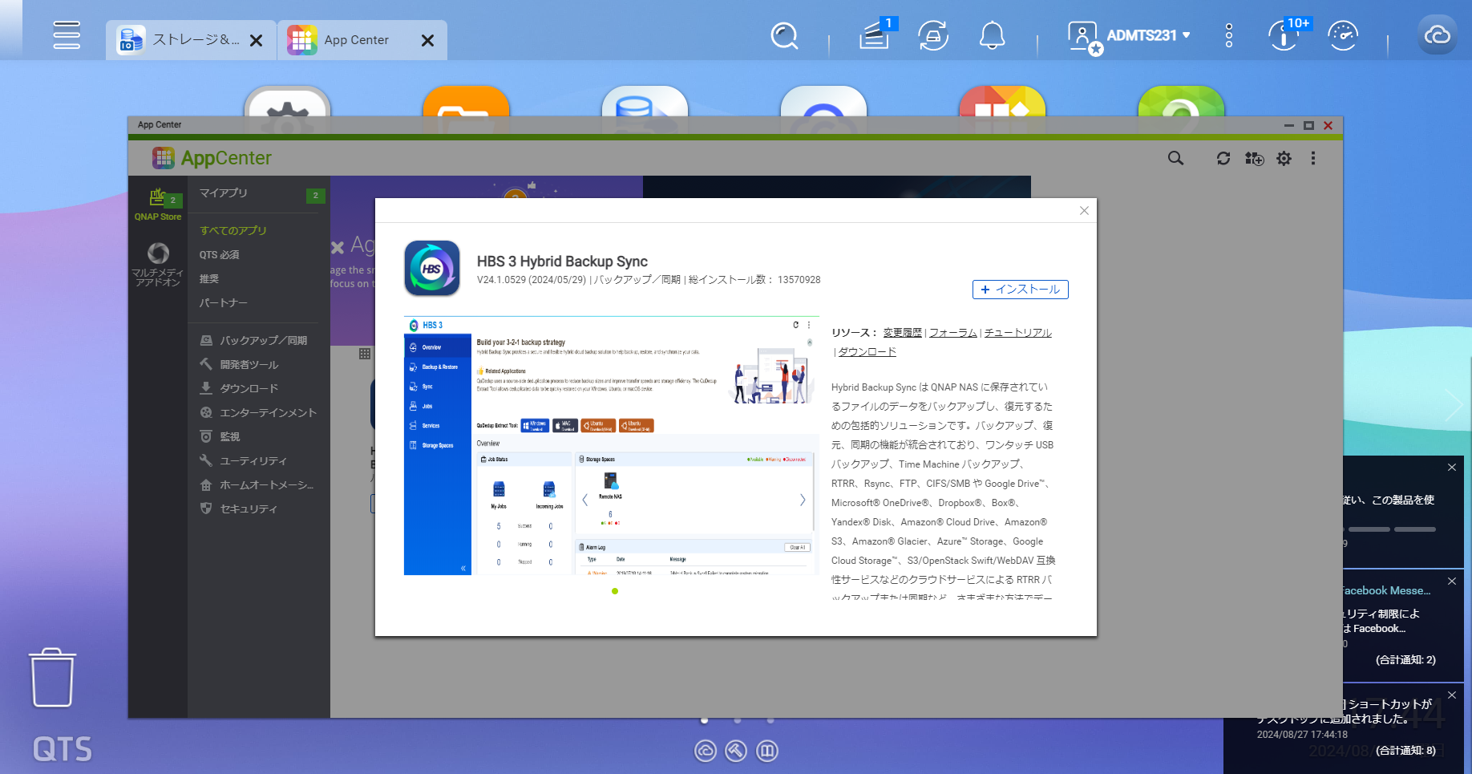Search apps in App Center toolbar
Image resolution: width=1472 pixels, height=774 pixels.
1175,159
